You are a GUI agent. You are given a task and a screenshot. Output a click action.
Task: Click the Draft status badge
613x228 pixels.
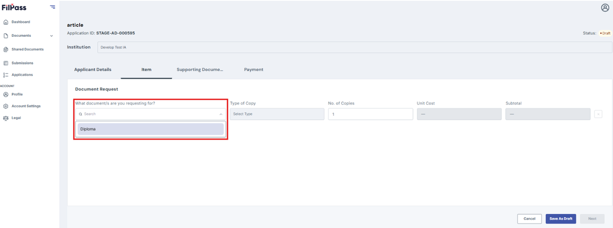[605, 33]
